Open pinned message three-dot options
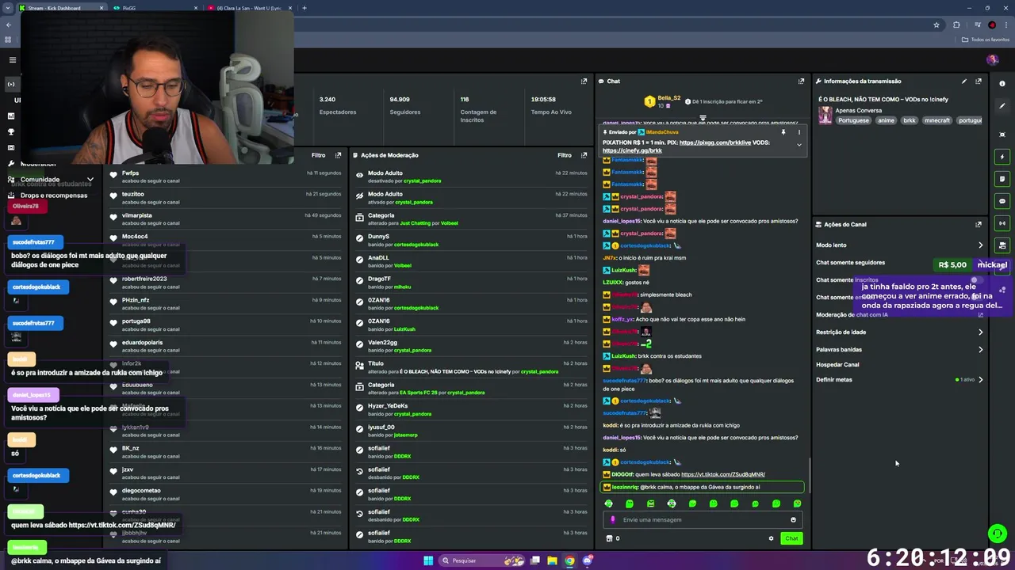 tap(799, 132)
